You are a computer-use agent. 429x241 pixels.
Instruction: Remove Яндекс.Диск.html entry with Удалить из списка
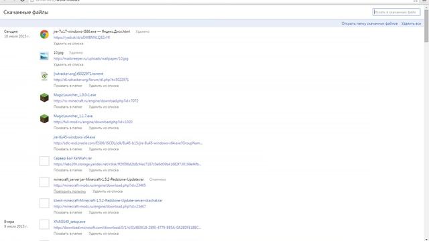[x=68, y=44]
